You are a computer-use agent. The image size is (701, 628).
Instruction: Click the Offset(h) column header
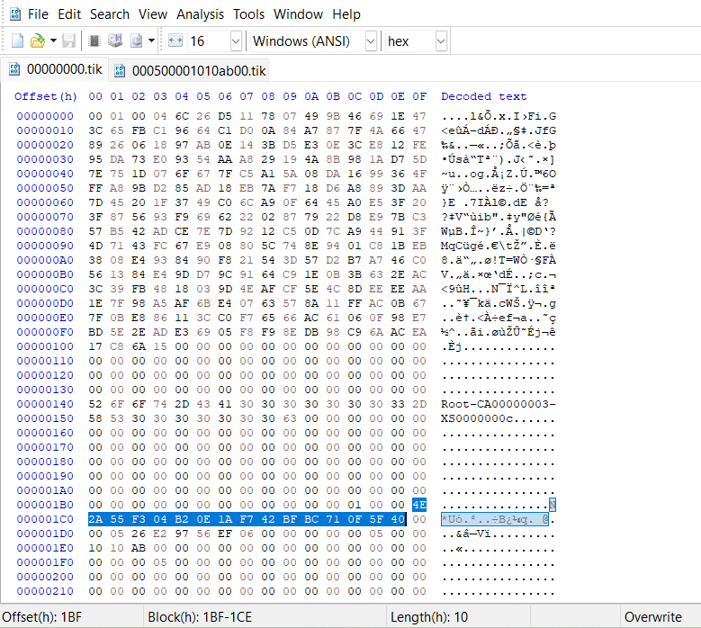46,96
